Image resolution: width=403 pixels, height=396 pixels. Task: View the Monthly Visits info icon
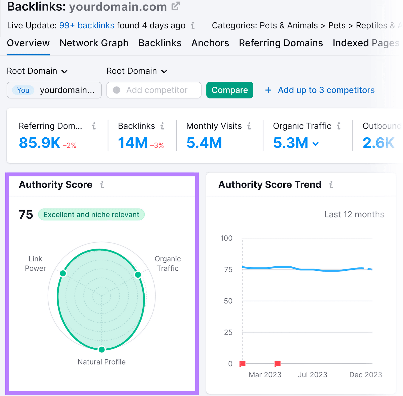[x=249, y=126]
